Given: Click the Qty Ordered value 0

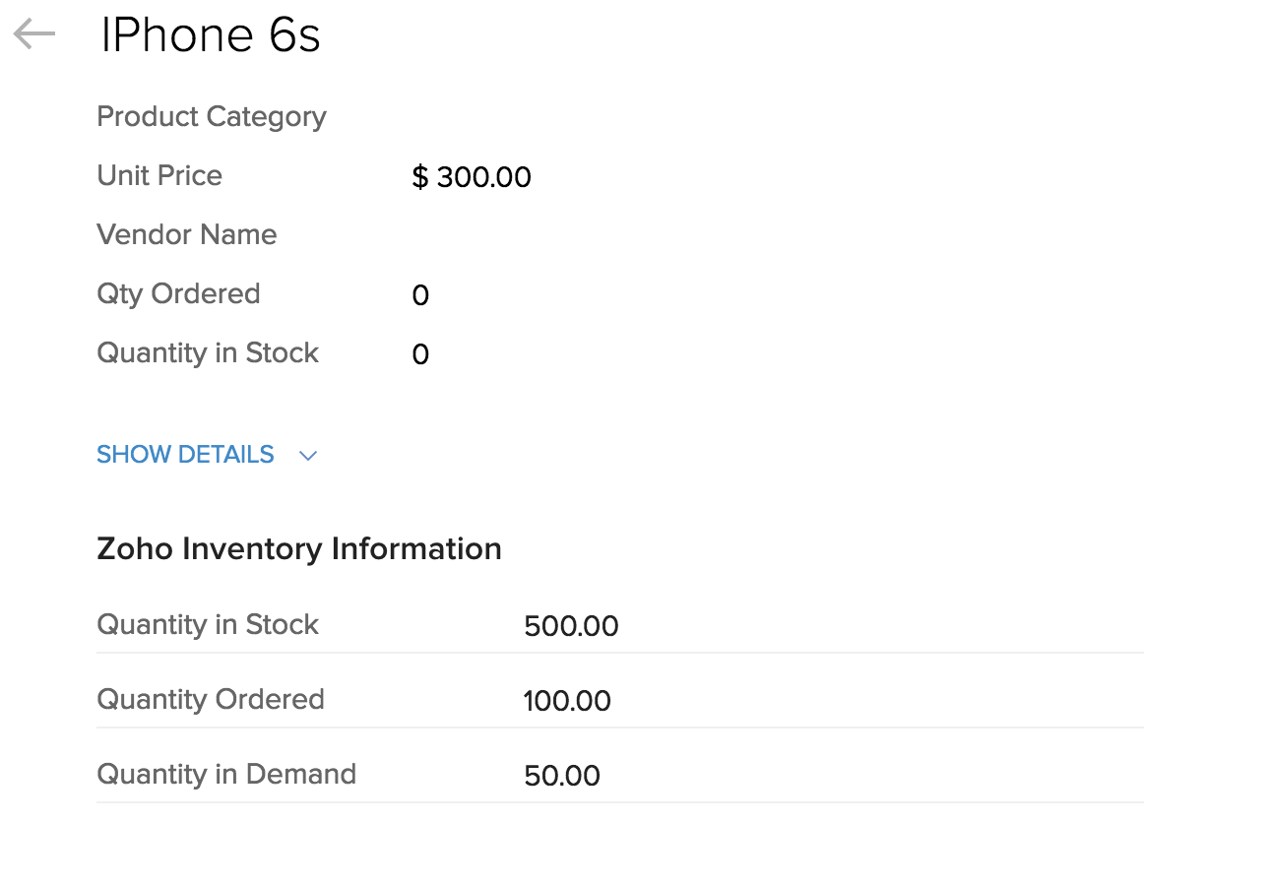Looking at the screenshot, I should pos(420,296).
